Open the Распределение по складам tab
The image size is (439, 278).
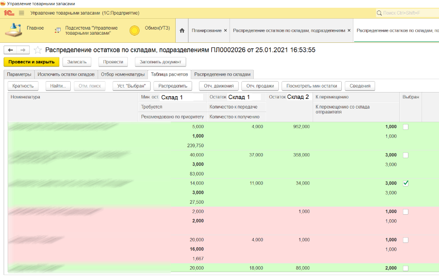point(223,74)
